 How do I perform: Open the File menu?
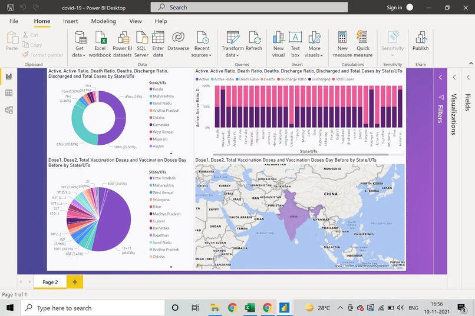coord(14,21)
